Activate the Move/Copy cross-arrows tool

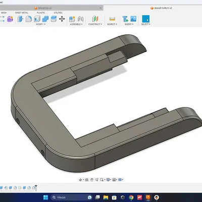click(62, 19)
